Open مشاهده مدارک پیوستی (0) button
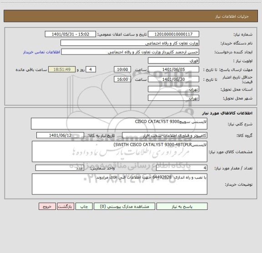262x253 pixels. point(125,206)
